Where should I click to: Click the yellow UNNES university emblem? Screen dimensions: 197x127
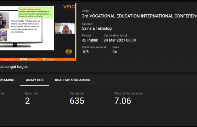tap(69, 52)
